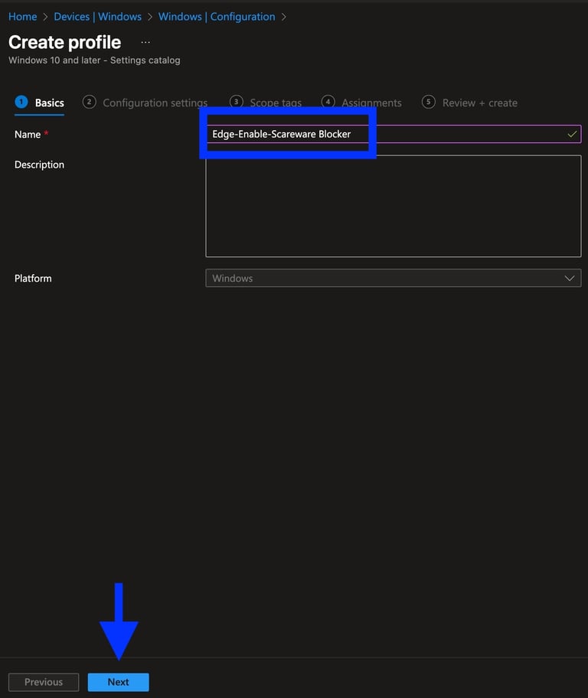
Task: Click the 'Platform' label
Action: (x=33, y=279)
